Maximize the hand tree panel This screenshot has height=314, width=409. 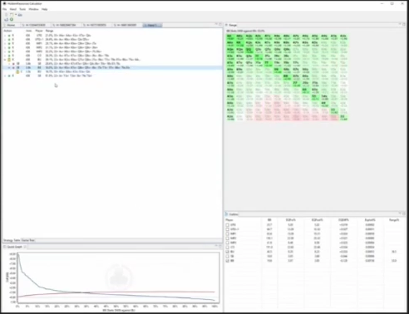tap(220, 24)
